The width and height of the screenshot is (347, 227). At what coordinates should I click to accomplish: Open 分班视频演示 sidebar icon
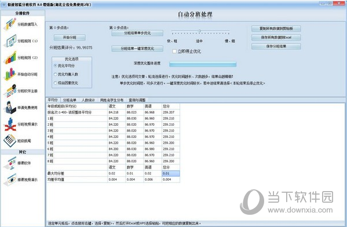click(x=10, y=124)
